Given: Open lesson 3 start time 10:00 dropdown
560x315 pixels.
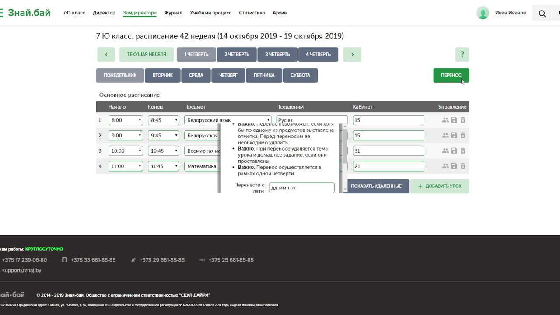Looking at the screenshot, I should 126,150.
